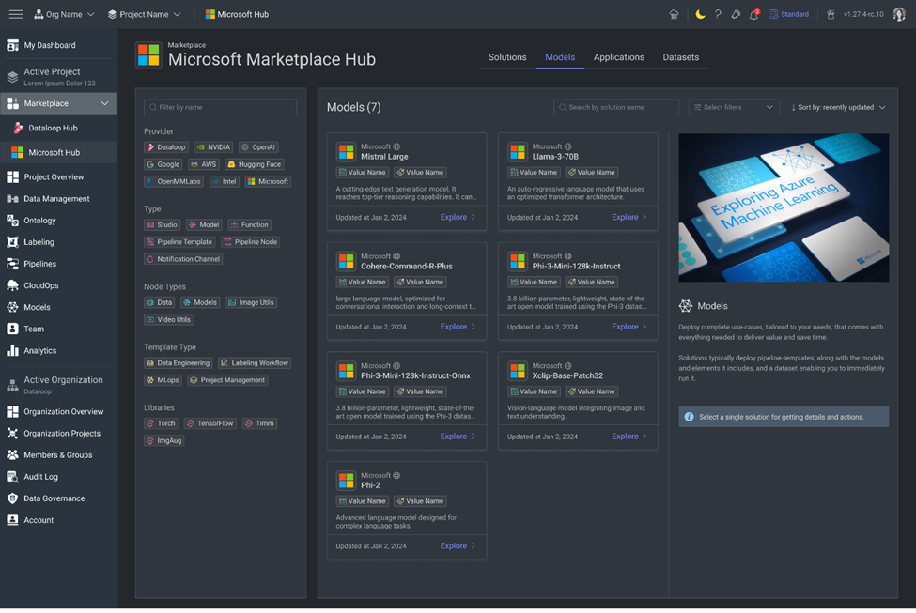Click the Microsoft Hub top bar tab

[x=237, y=14]
